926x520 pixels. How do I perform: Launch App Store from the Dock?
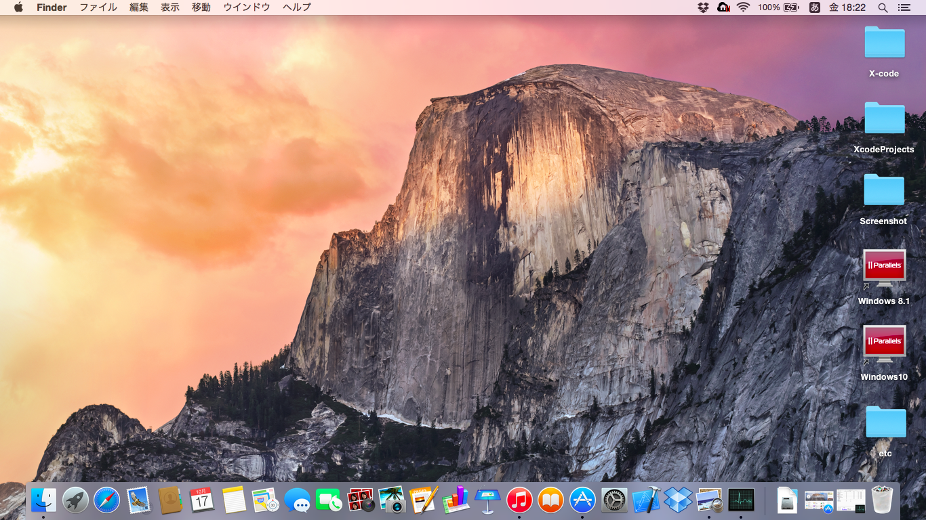point(582,500)
